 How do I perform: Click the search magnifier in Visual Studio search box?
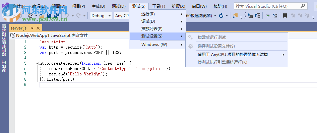[x=303, y=6]
